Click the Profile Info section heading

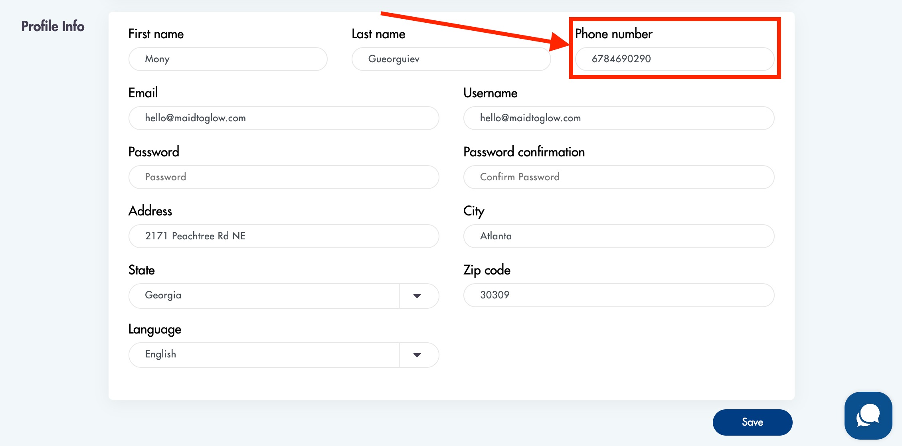pyautogui.click(x=53, y=26)
